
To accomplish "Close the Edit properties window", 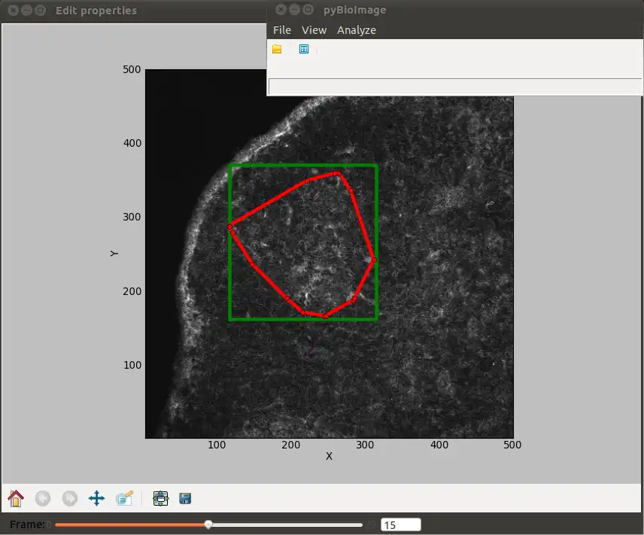I will pyautogui.click(x=13, y=11).
